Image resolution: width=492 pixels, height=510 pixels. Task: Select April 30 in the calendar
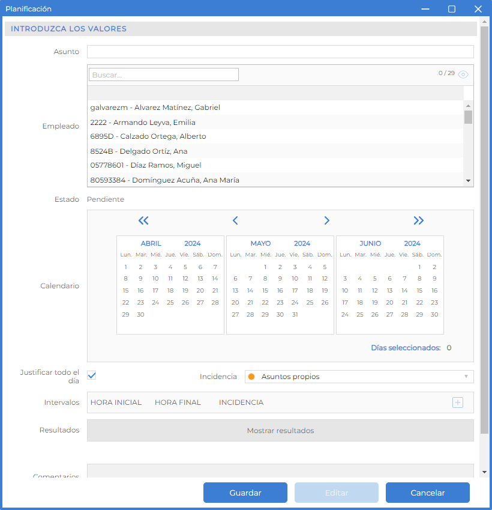pyautogui.click(x=140, y=315)
